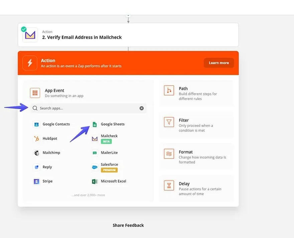The image size is (294, 238).
Task: Click the App Event grid icon
Action: click(x=35, y=93)
